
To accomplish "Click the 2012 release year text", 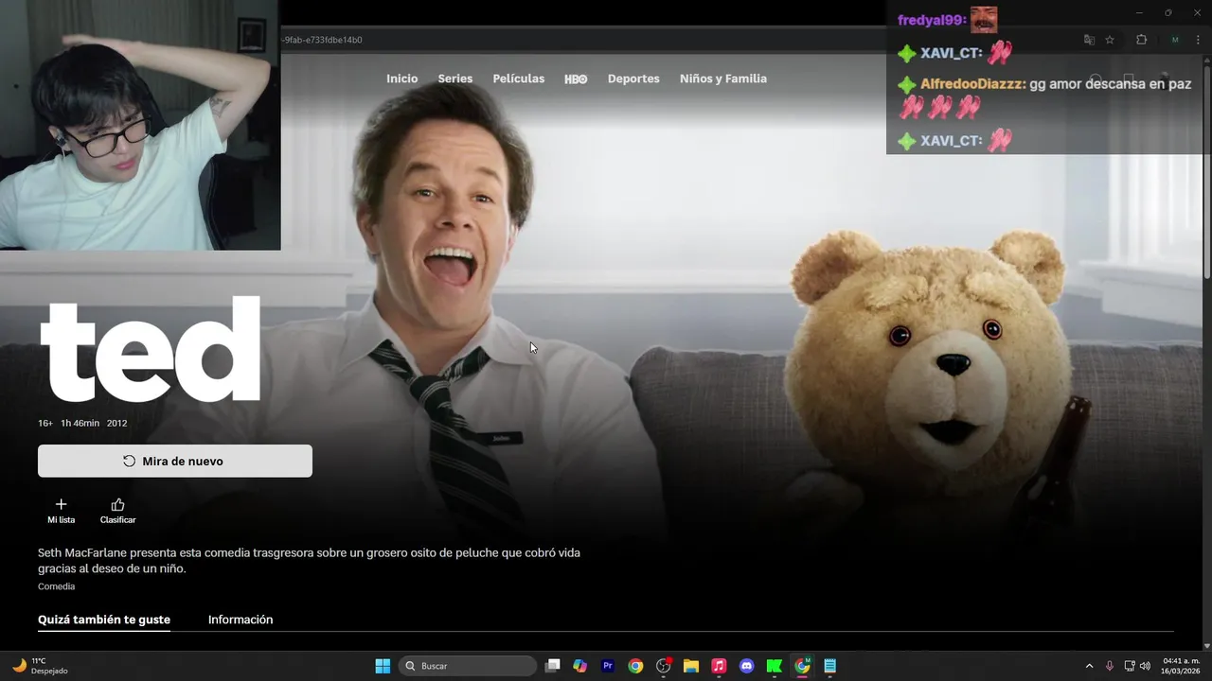I will (116, 423).
